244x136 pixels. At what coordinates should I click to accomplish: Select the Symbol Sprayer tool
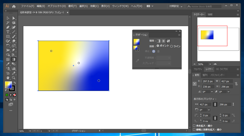point(8,68)
